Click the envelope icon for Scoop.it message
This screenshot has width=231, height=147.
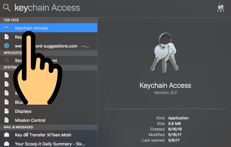pos(7,144)
